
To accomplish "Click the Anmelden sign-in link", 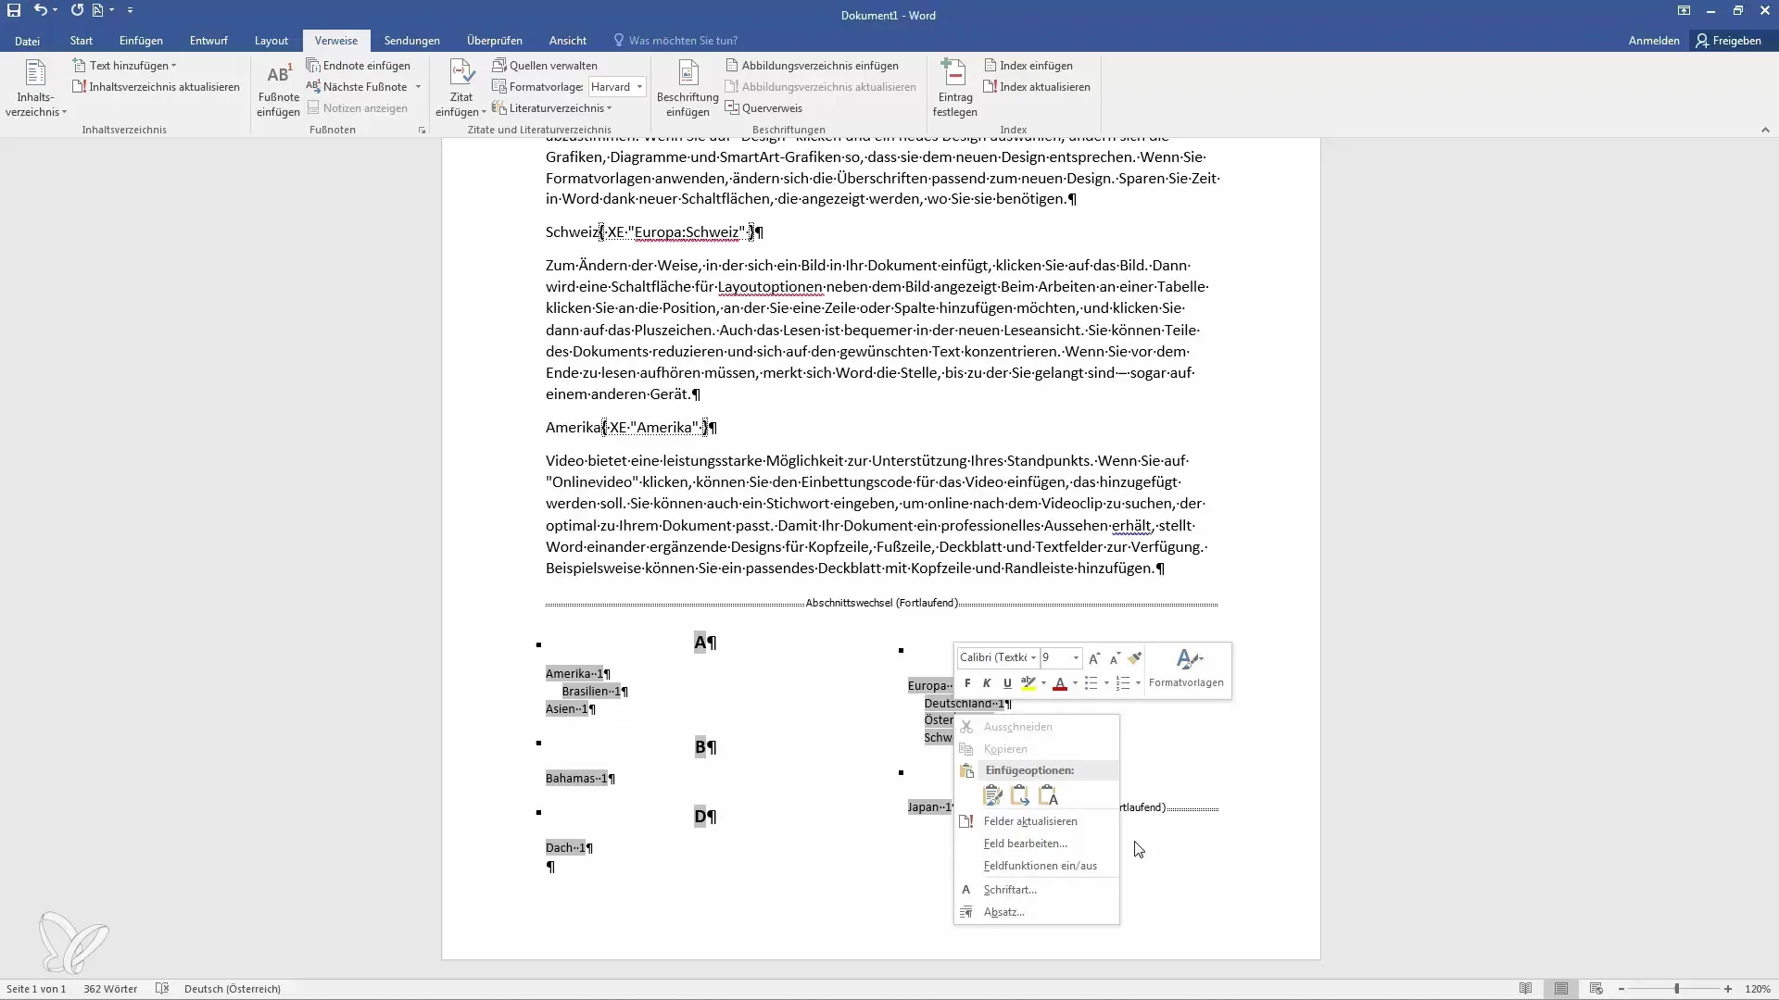I will (x=1654, y=41).
